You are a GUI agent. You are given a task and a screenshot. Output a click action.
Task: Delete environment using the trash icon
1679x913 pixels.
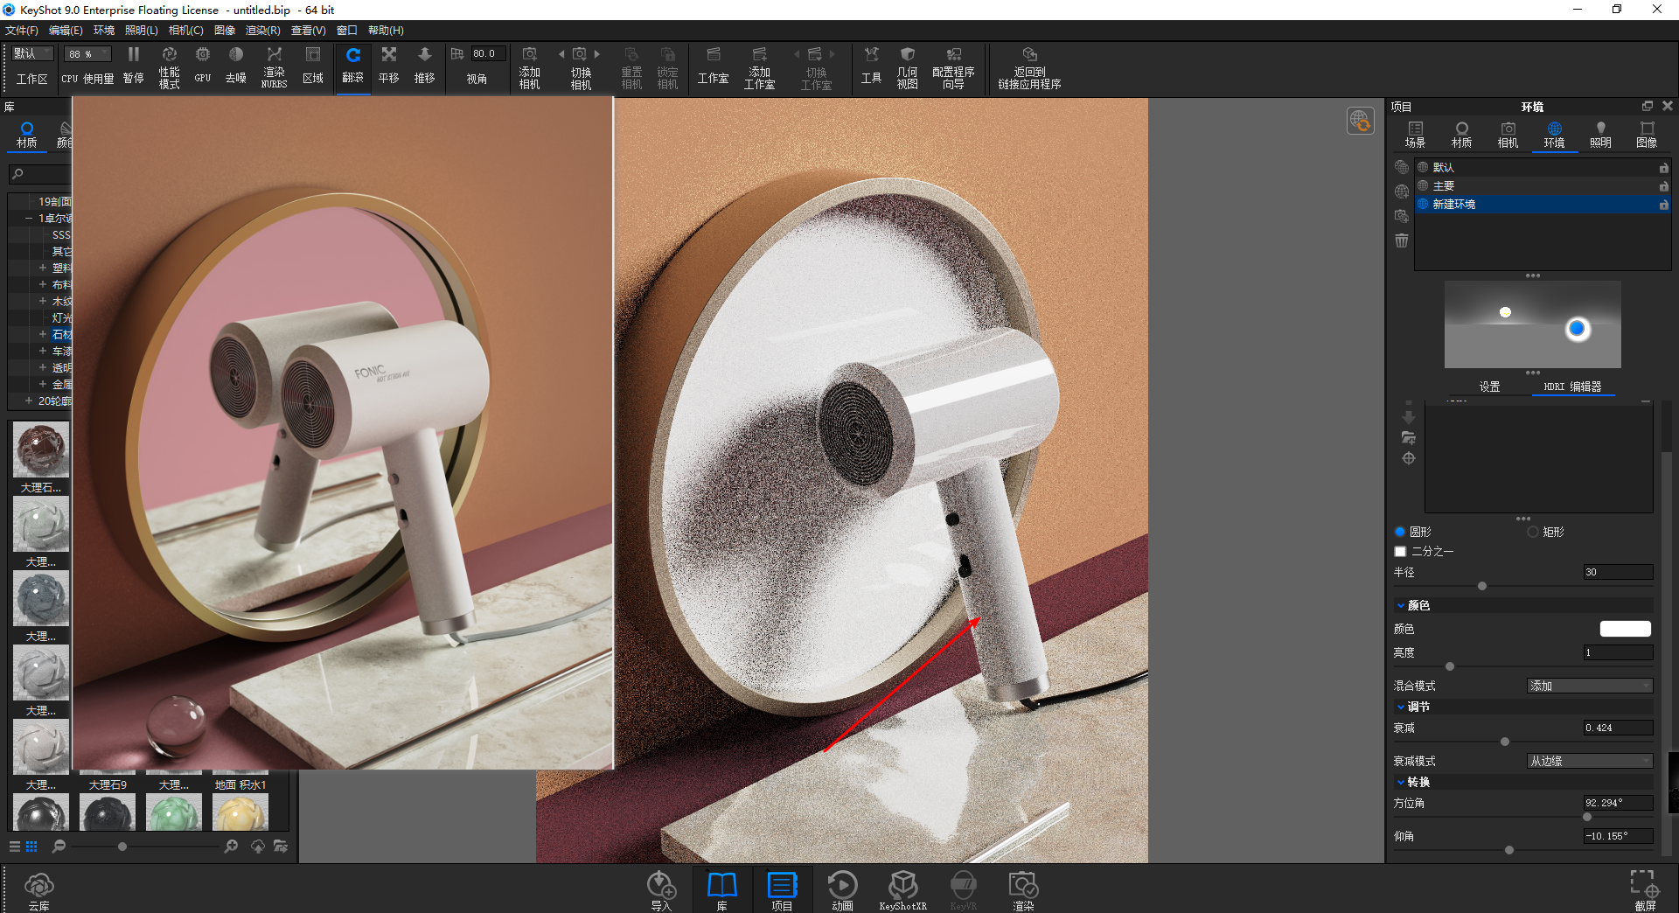click(1402, 240)
